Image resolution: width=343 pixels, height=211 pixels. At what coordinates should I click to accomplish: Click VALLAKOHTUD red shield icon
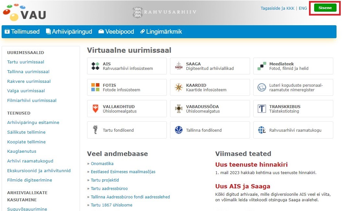click(x=95, y=109)
